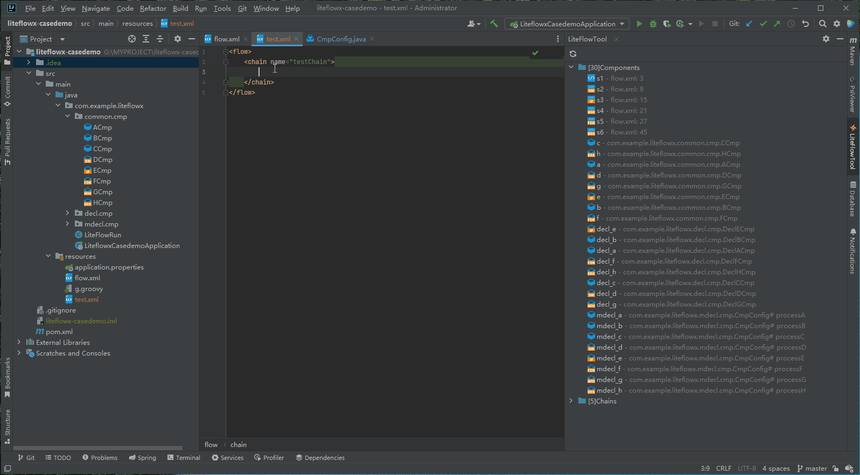Close the test.xml editor tab
The image size is (860, 475).
[x=296, y=39]
